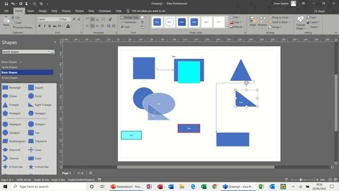Switch to the Page-1 tab
The width and height of the screenshot is (339, 191).
coord(66,173)
